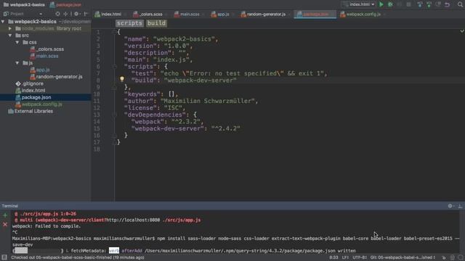
Task: Select app.js in project tree
Action: tap(42, 70)
